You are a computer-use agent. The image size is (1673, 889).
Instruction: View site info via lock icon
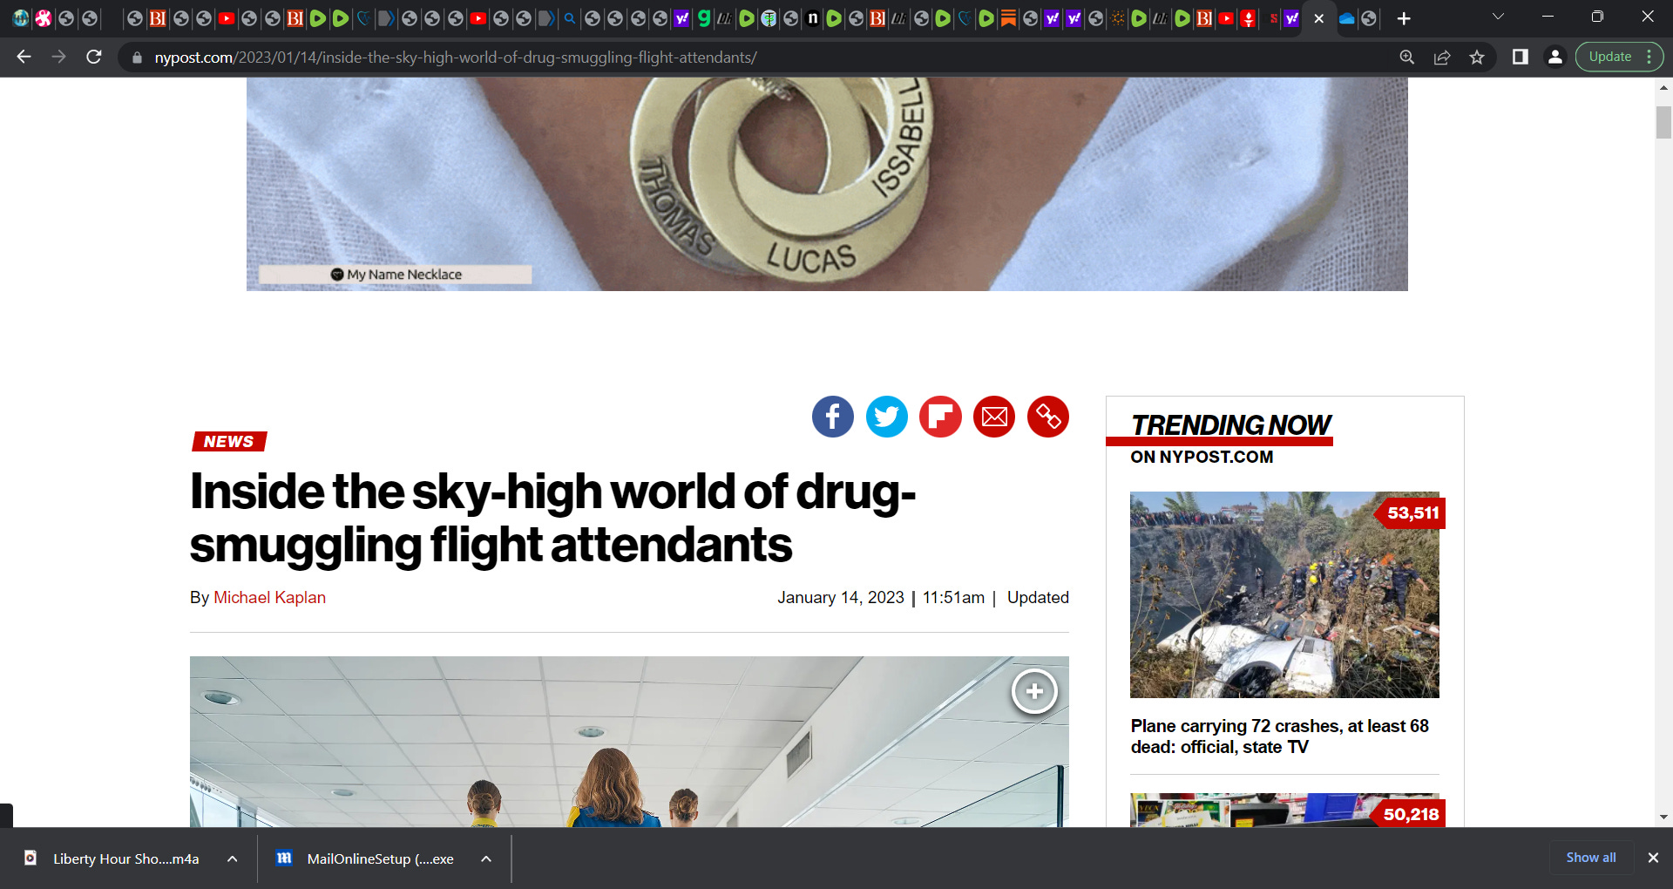[x=137, y=58]
